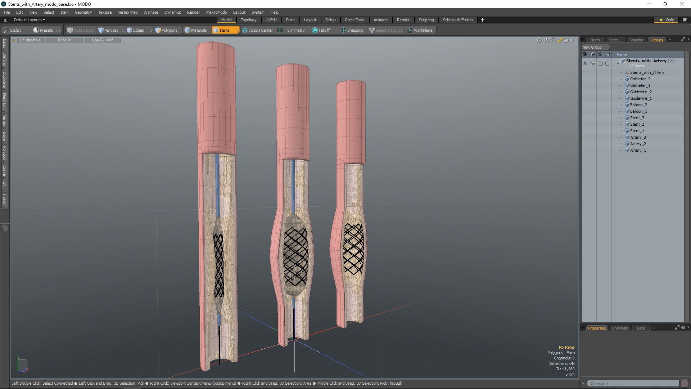Click the viewport zoom magnifier icon
691x389 pixels.
click(x=553, y=40)
